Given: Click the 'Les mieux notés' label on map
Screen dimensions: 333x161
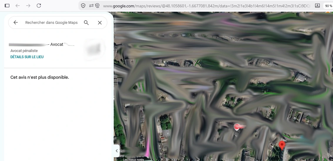Looking at the screenshot, I should (x=134, y=160).
